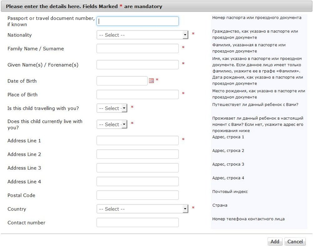Click the 'Fields Marked * are mandatory' header text
This screenshot has width=313, height=247.
(x=122, y=6)
